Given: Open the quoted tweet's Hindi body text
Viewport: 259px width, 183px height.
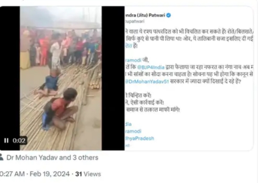Looking at the screenshot, I should point(189,70).
